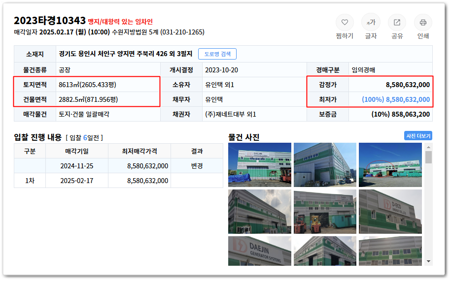Screen dimensions: 451x281
Task: Click scrollbar up arrow in photo gallery
Action: tap(428, 147)
